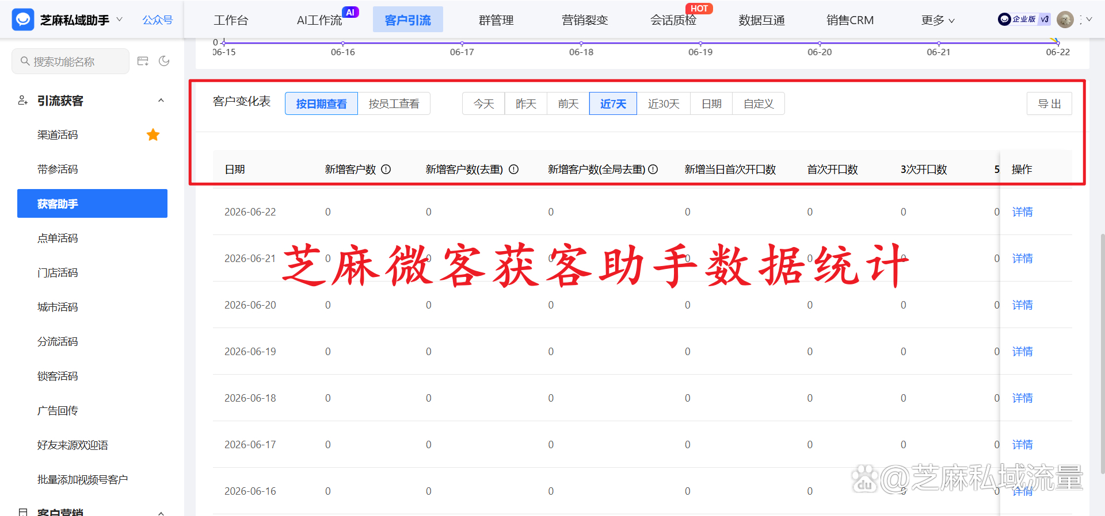Image resolution: width=1105 pixels, height=516 pixels.
Task: Open 详情 for 2026-06-18
Action: (x=1022, y=398)
